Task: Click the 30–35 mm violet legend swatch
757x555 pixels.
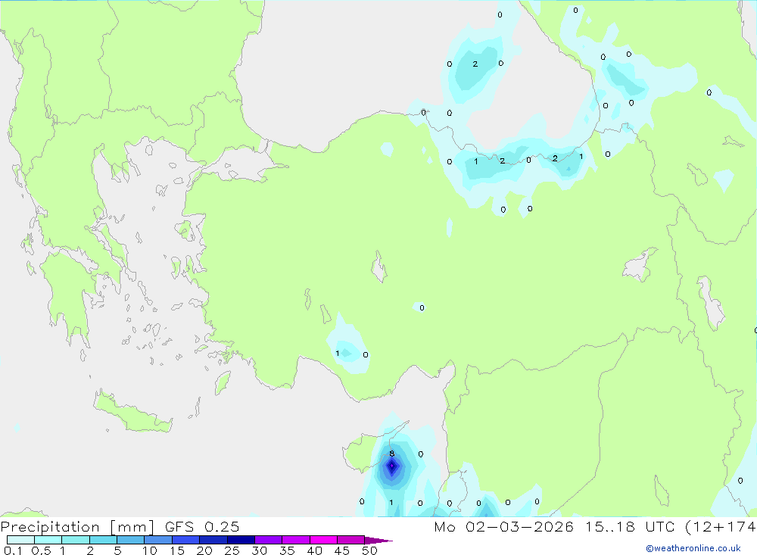Action: point(268,540)
